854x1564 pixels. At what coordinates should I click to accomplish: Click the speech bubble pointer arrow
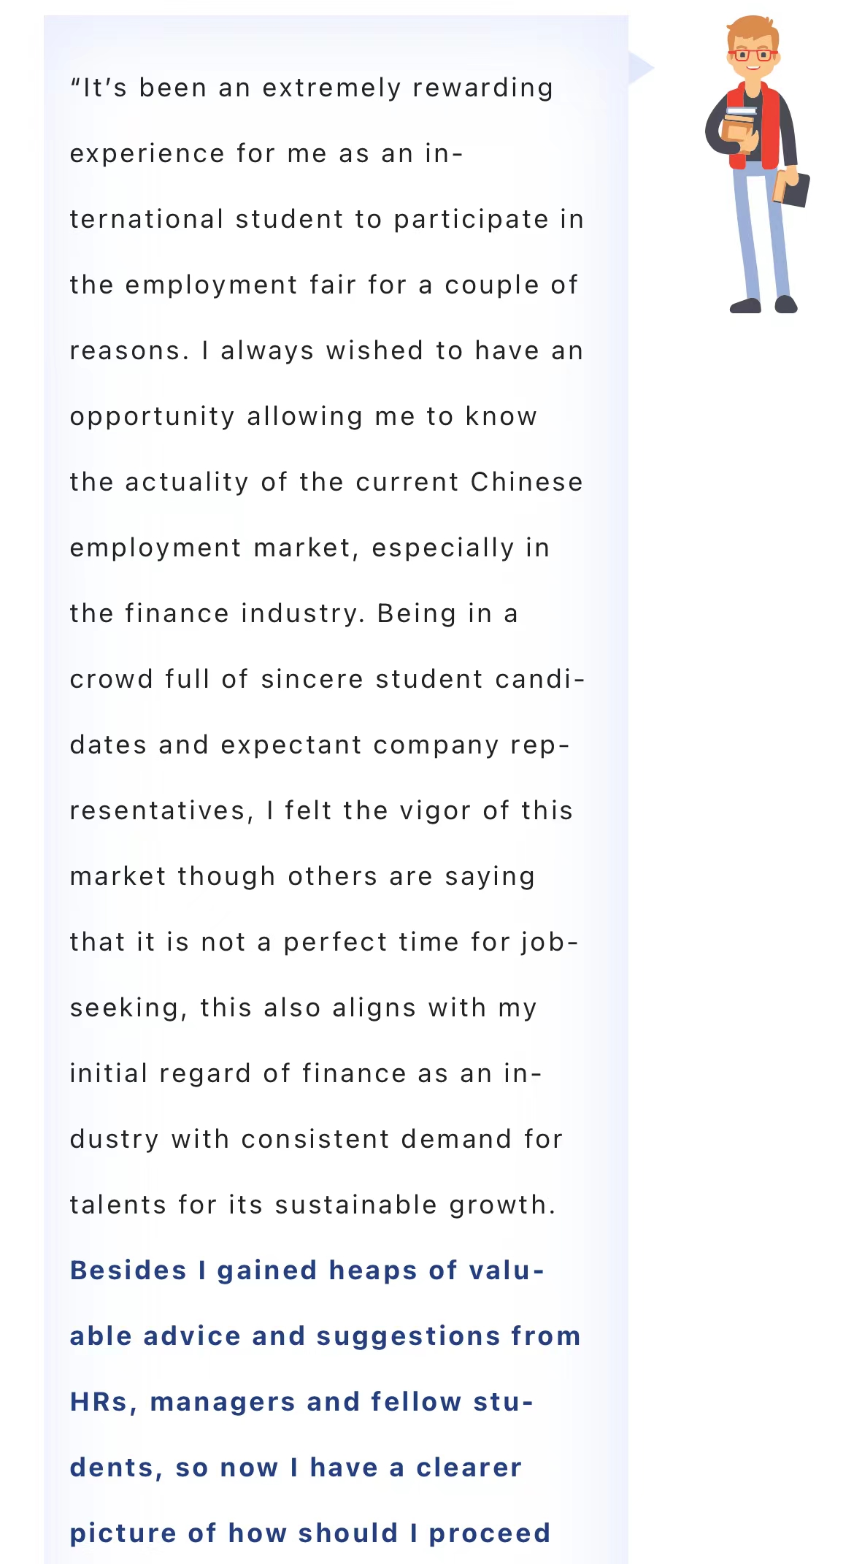click(x=641, y=69)
